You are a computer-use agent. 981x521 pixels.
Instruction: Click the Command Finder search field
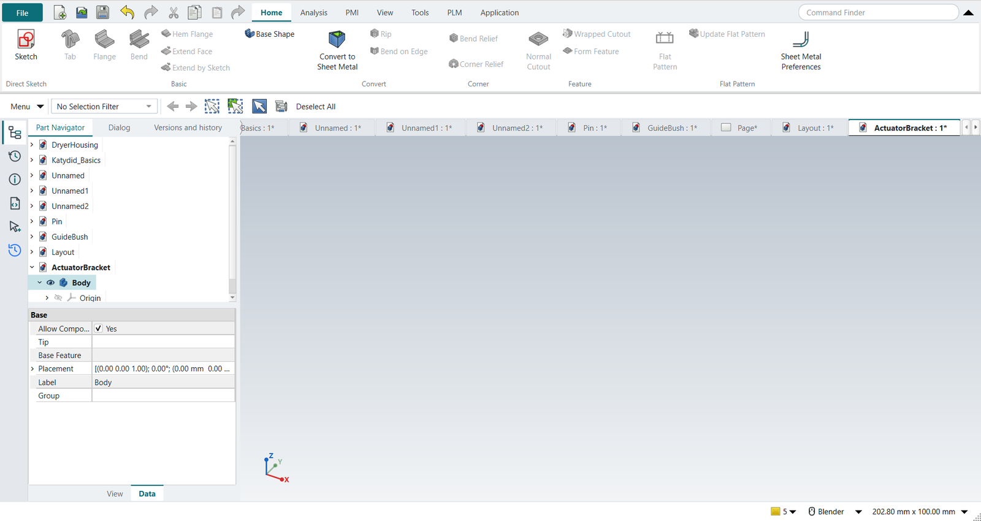(x=878, y=12)
